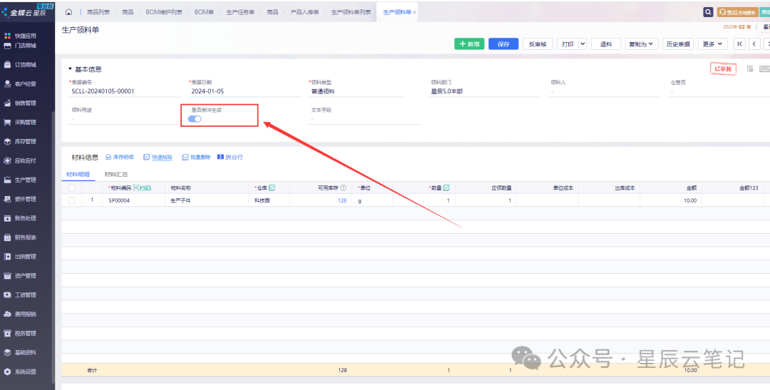Switch to the 材料汇总 tab
The height and width of the screenshot is (390, 770).
point(116,173)
